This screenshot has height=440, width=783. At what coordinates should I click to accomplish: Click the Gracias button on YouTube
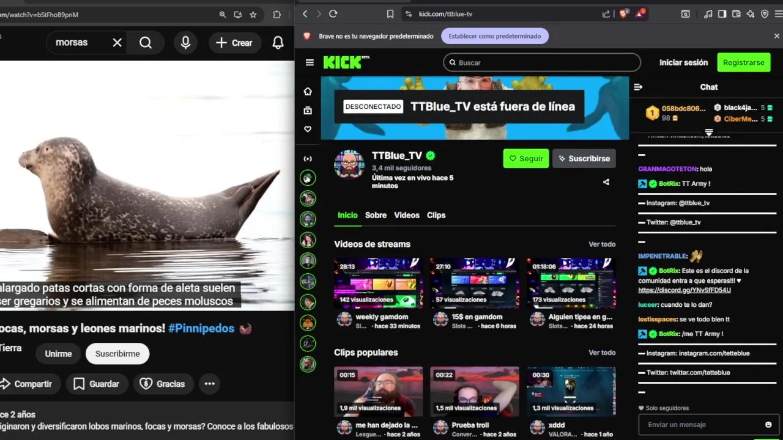point(162,384)
